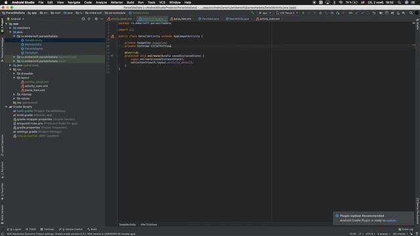The width and height of the screenshot is (420, 236).
Task: Select MainActivity in project tree
Action: [33, 45]
